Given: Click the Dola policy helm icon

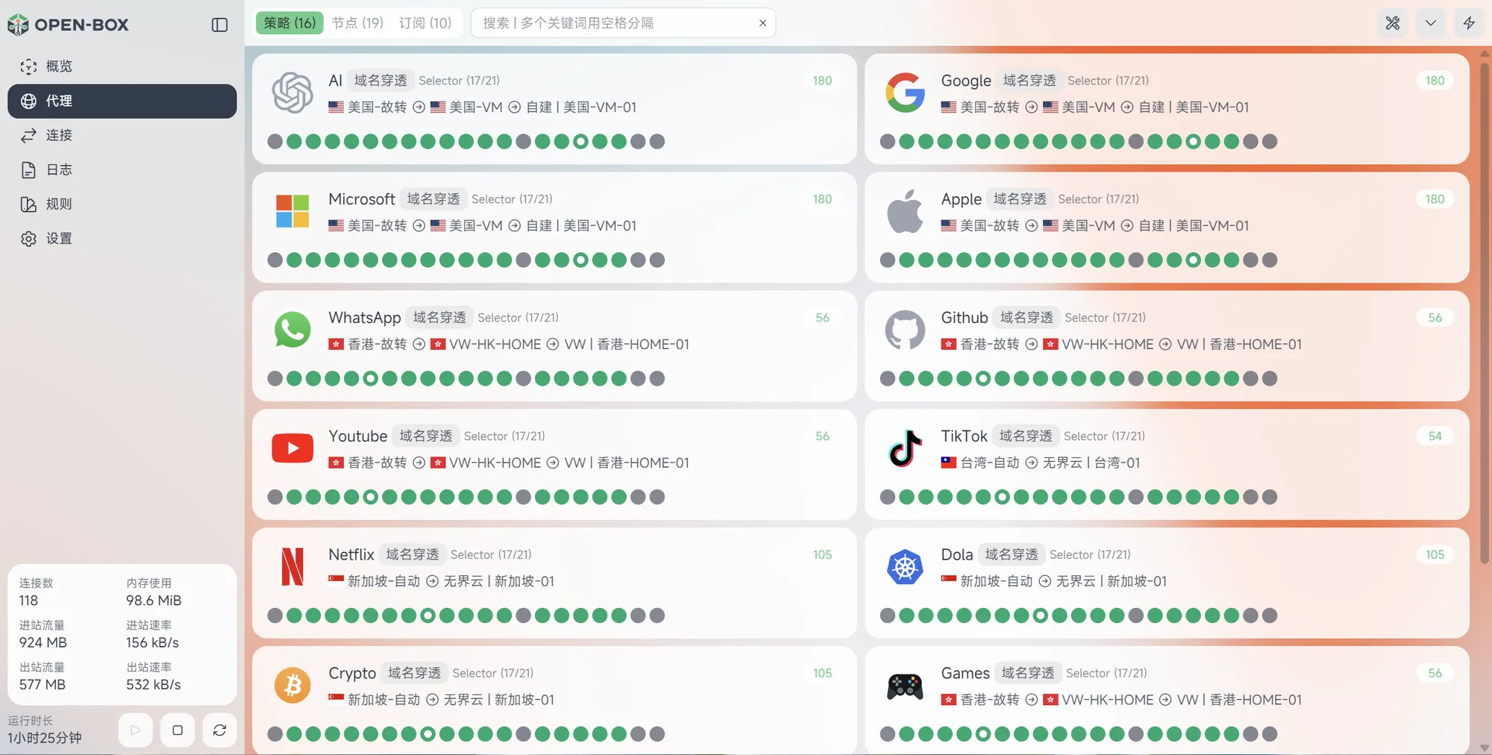Looking at the screenshot, I should point(905,567).
